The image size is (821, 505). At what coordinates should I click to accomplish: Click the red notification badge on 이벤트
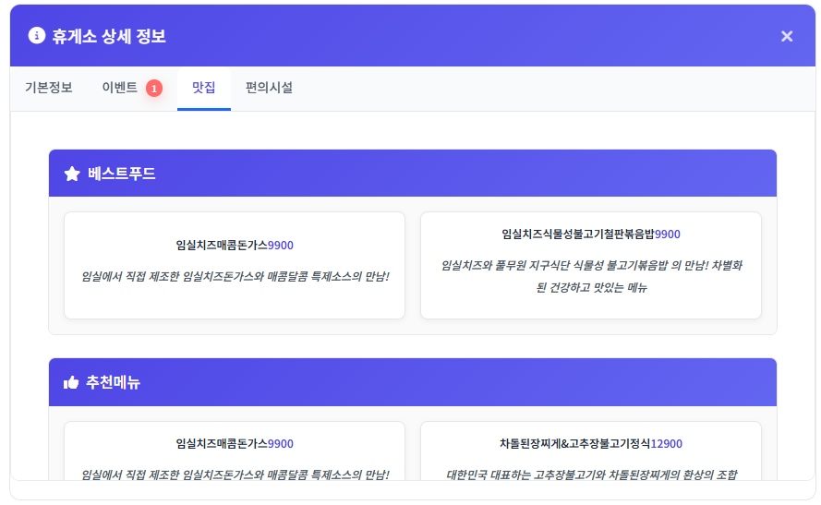[x=154, y=89]
